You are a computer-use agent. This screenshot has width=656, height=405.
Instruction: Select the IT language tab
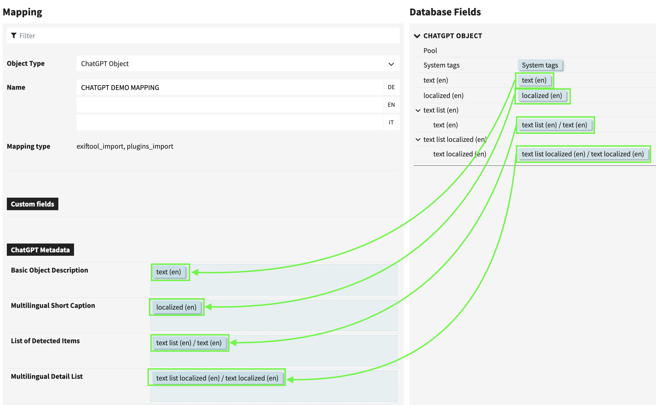pos(391,122)
